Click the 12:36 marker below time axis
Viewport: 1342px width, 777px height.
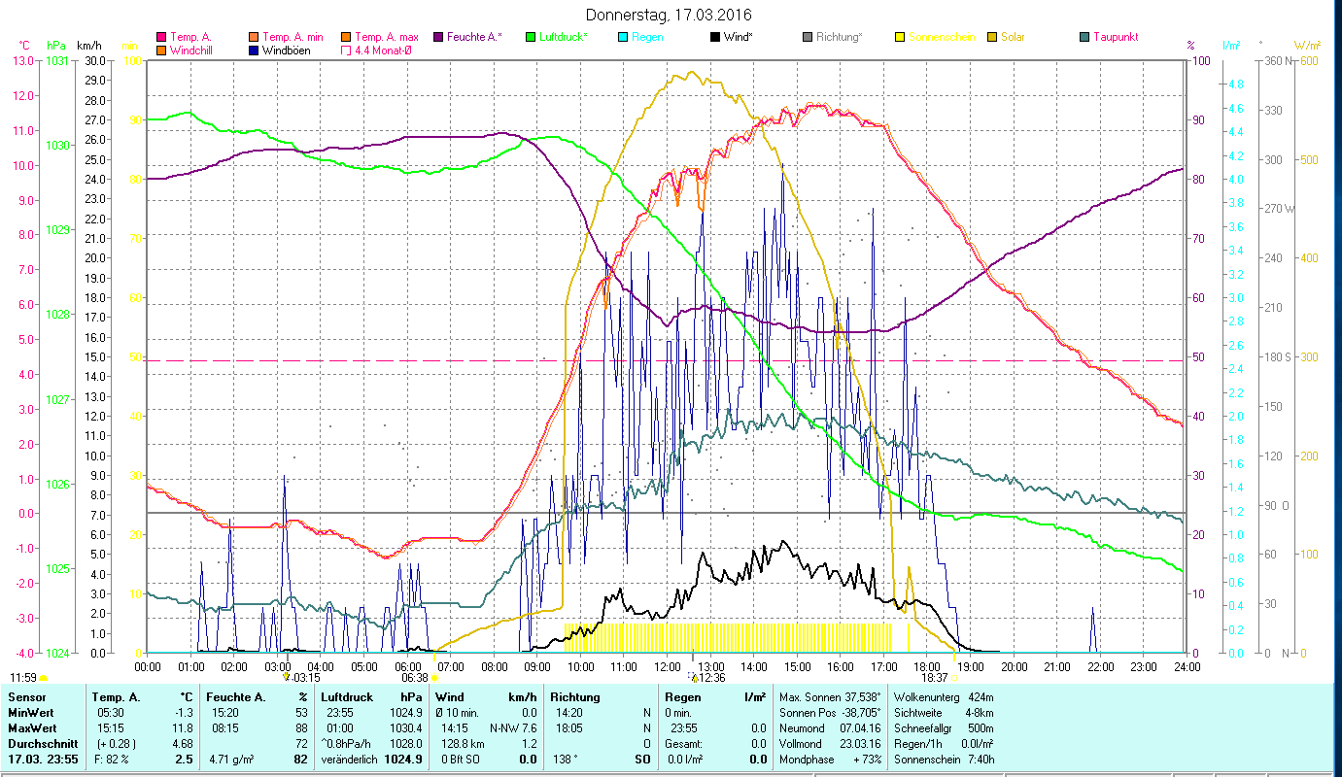point(711,678)
